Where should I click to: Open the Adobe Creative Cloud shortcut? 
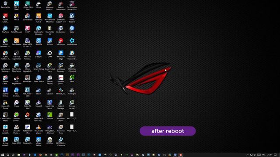5,18
